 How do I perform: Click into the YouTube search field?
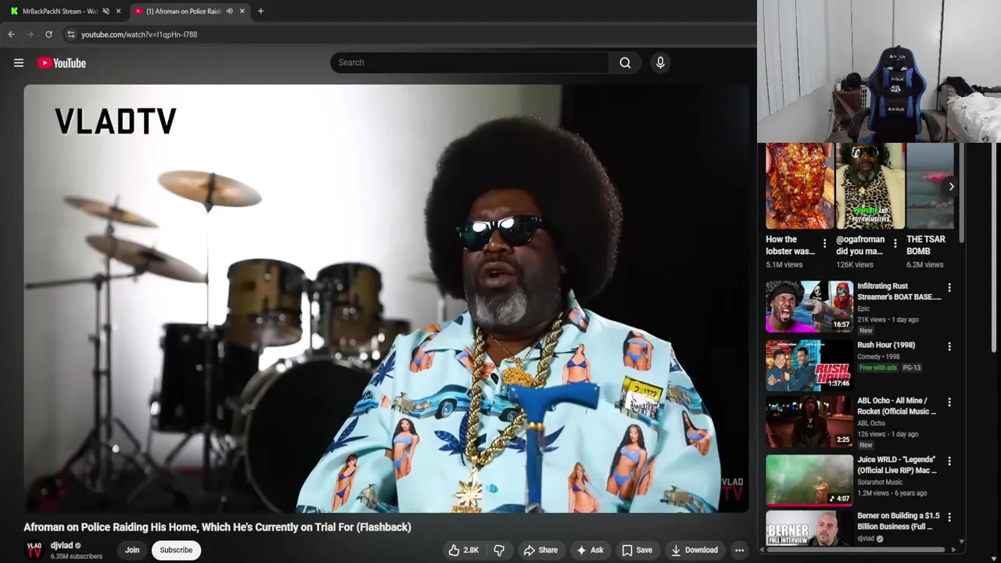[x=469, y=63]
